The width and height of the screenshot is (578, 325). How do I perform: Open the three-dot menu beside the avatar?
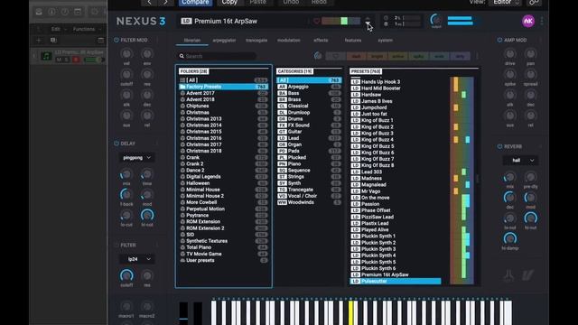pyautogui.click(x=542, y=21)
